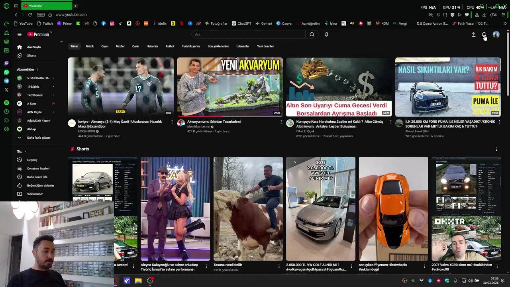The width and height of the screenshot is (510, 287).
Task: Visit the EXXENSPOR channel link
Action: pos(86,131)
